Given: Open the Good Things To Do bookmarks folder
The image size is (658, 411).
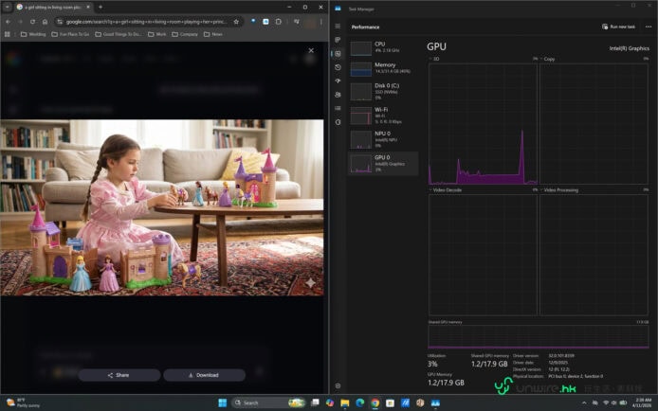Looking at the screenshot, I should click(x=119, y=34).
